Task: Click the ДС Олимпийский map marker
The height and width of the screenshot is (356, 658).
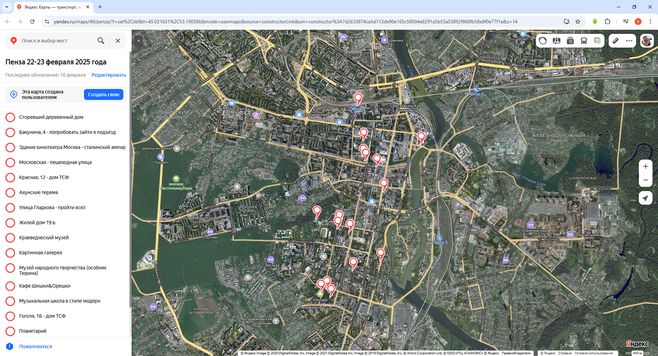Action: pos(531,224)
